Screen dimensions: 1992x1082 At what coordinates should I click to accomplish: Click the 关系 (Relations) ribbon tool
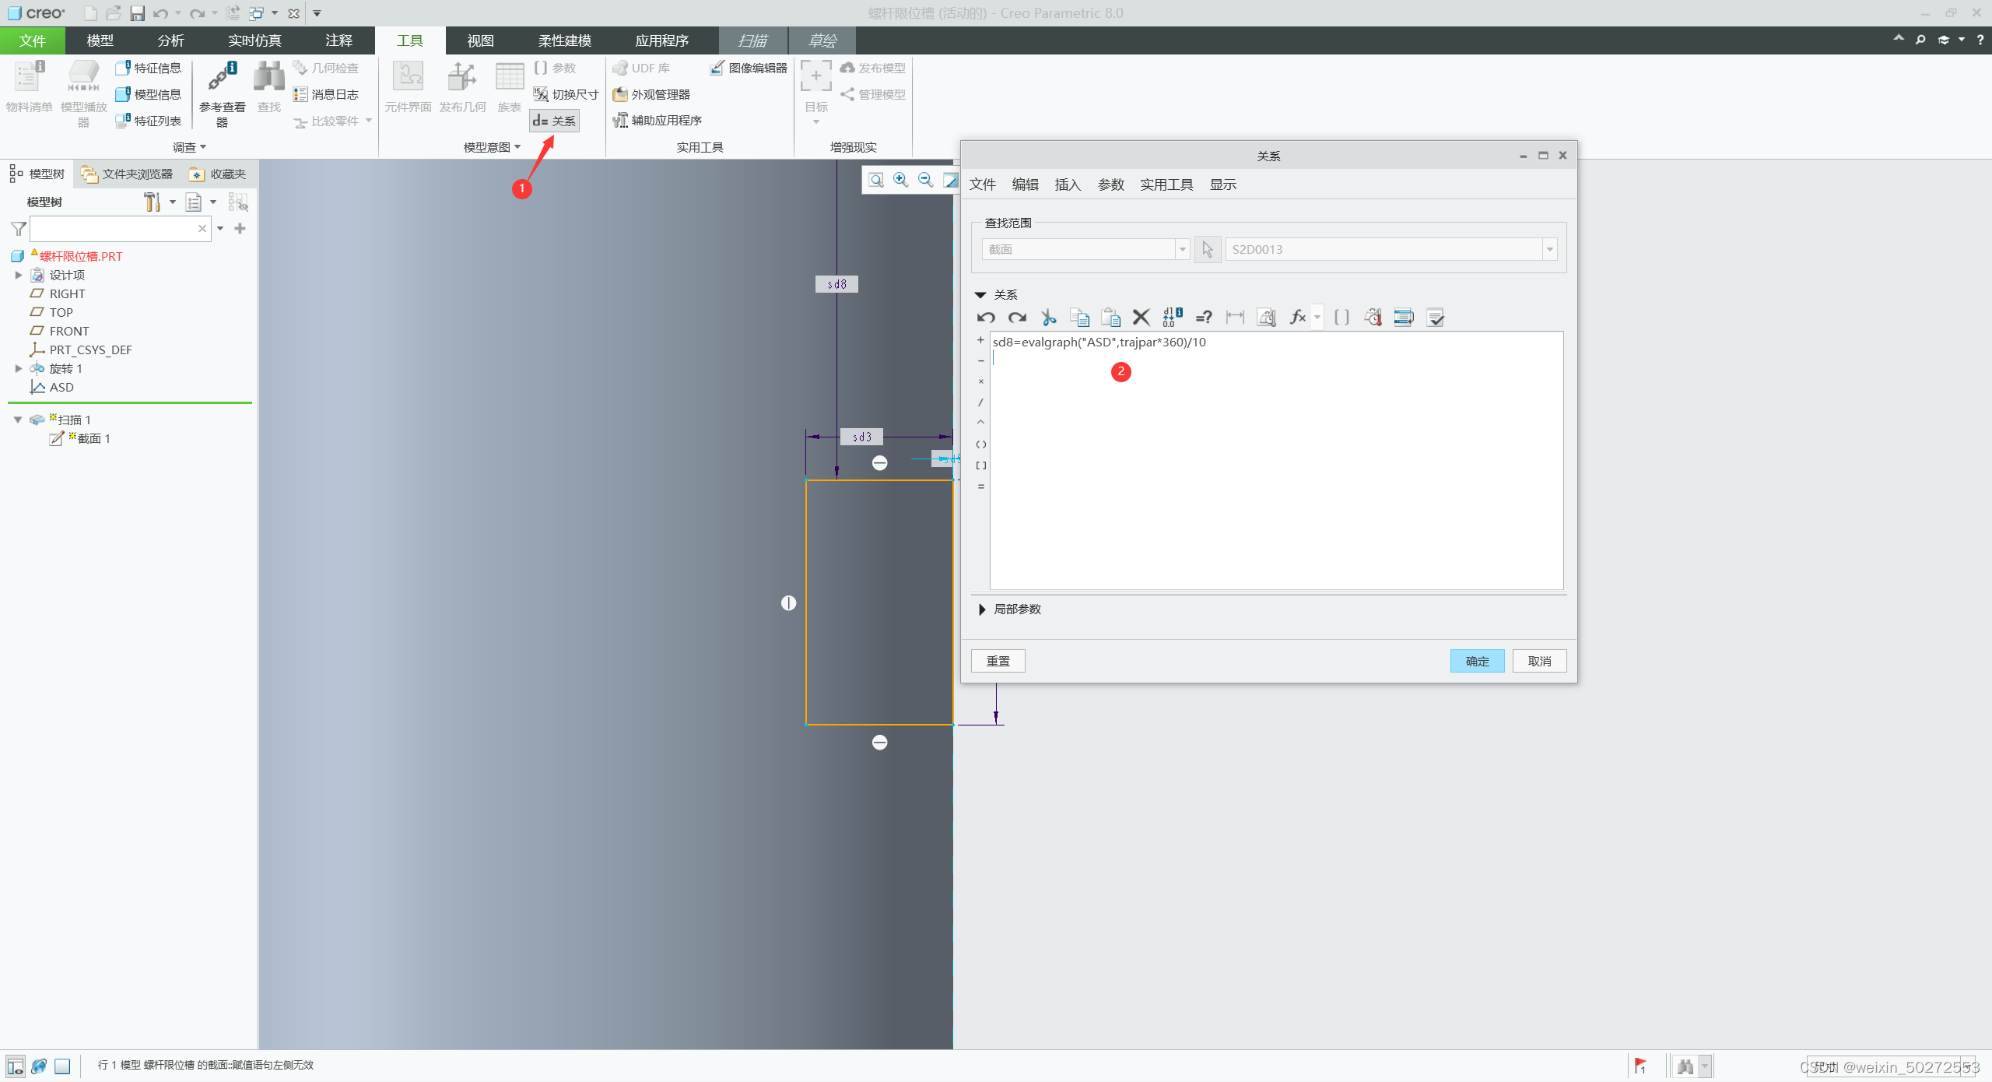pos(555,121)
